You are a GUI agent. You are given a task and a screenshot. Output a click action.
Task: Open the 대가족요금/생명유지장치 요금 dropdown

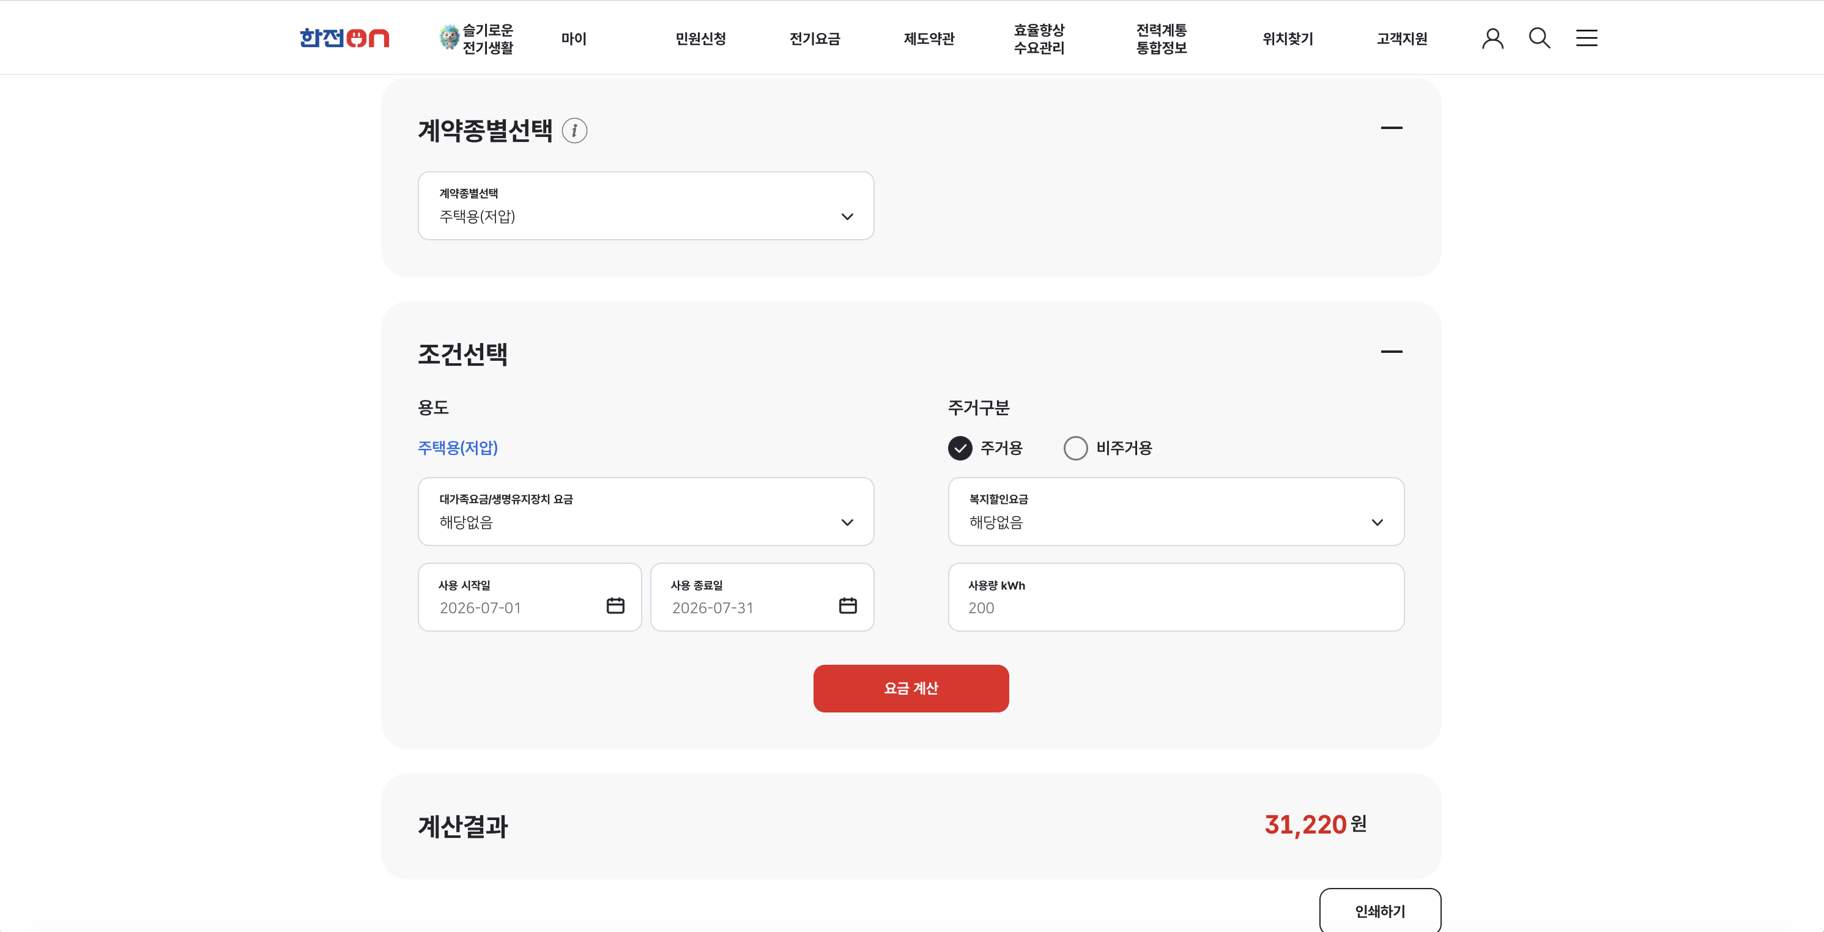(x=646, y=512)
